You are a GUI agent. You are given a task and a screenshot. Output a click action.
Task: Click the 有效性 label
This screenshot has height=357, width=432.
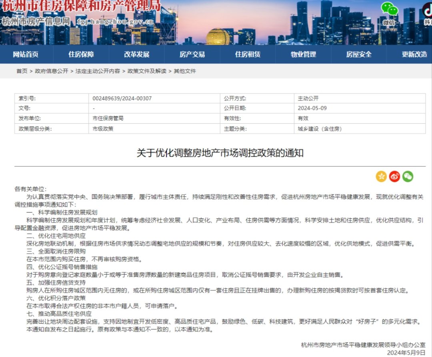pos(232,118)
